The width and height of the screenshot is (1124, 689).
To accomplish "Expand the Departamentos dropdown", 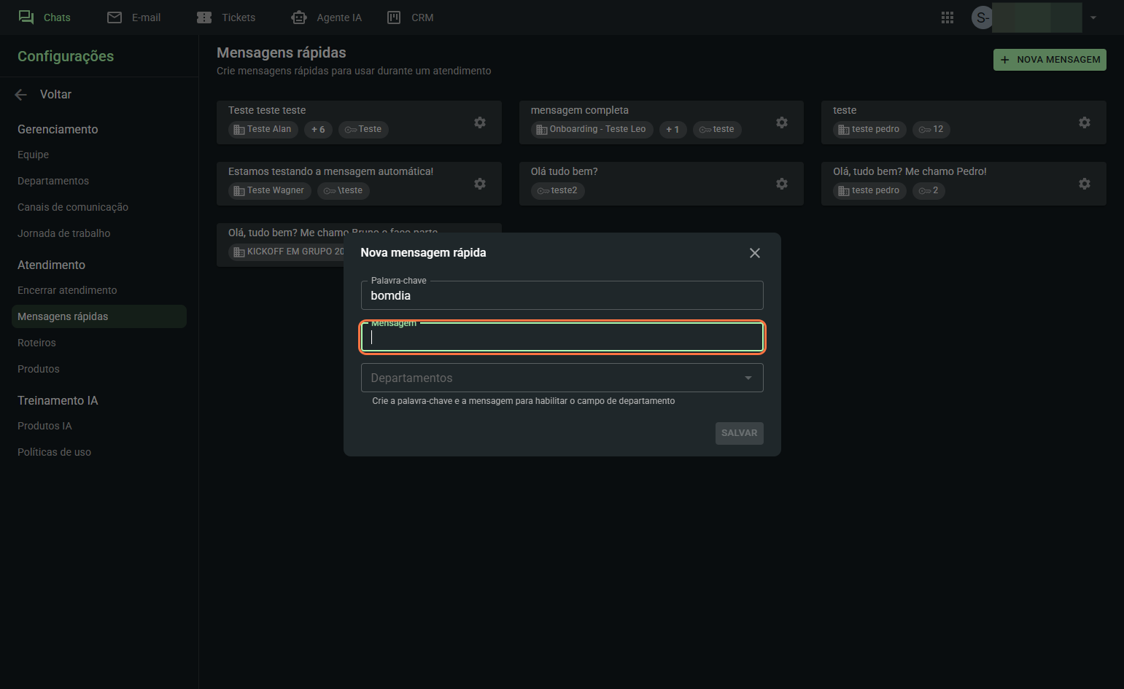I will [x=562, y=378].
